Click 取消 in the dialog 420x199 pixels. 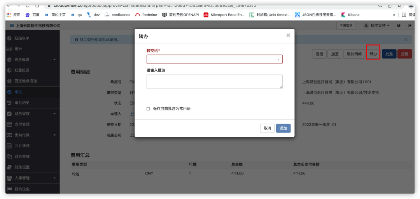point(267,128)
